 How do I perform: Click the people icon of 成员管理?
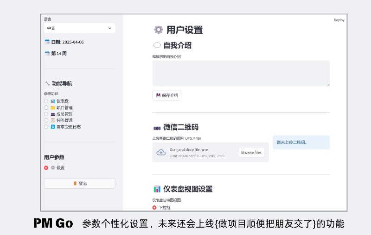(x=53, y=114)
